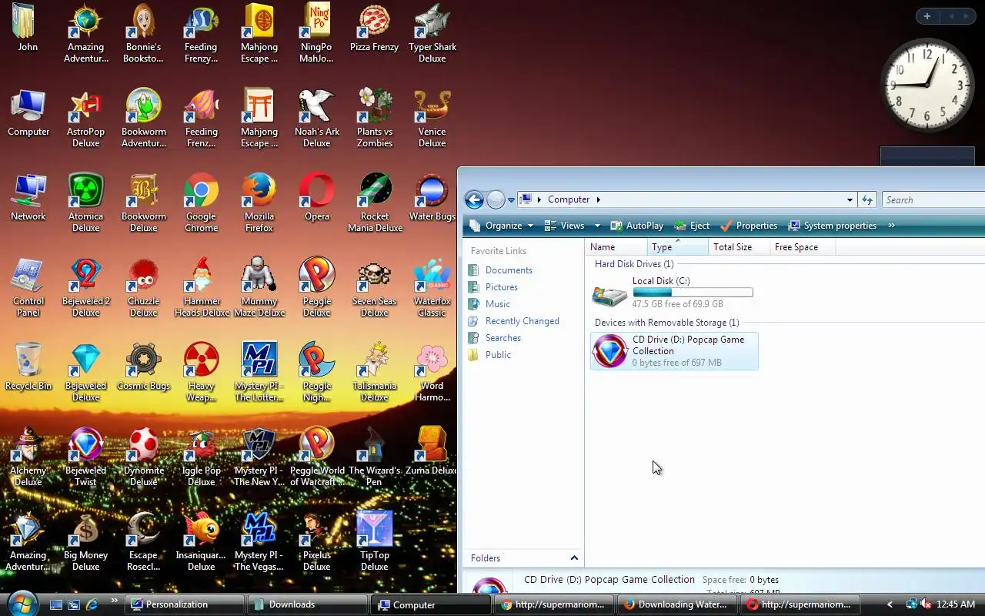Switch to Personalization taskbar window

point(185,604)
